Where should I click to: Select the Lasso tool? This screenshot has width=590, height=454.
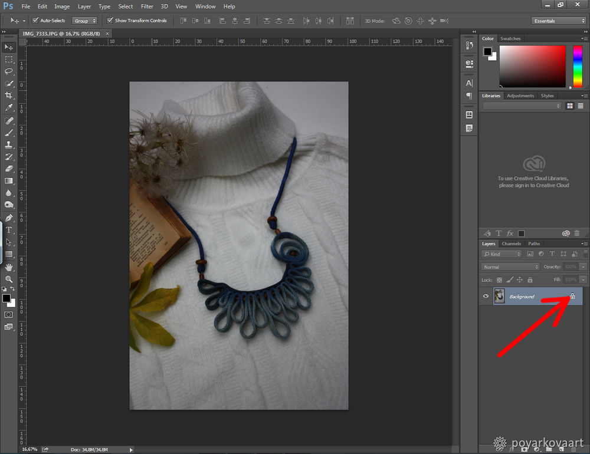point(9,71)
